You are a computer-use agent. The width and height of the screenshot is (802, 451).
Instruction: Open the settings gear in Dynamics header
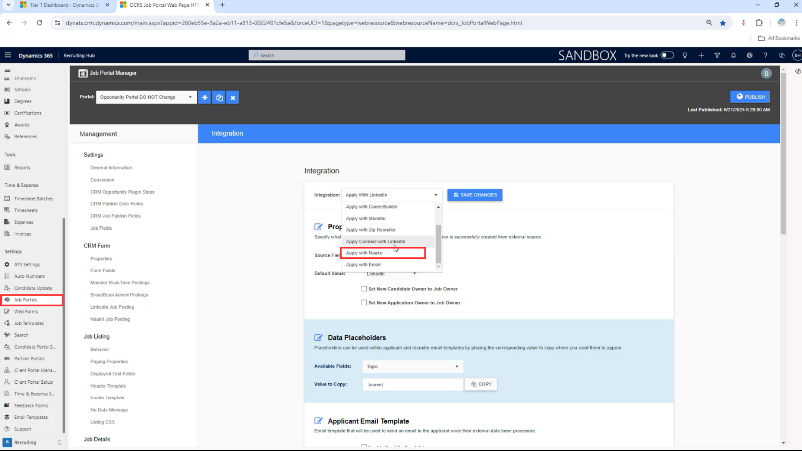point(749,55)
